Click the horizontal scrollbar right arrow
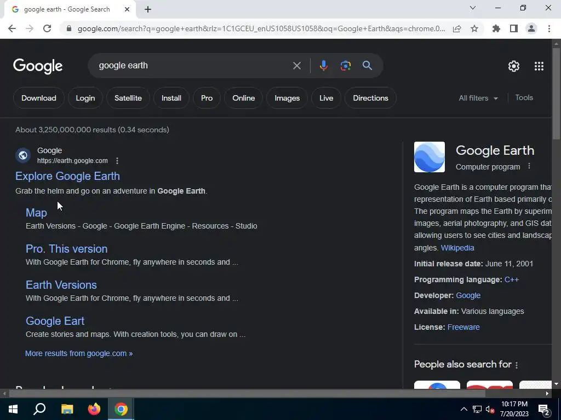This screenshot has height=420, width=561. (x=547, y=394)
